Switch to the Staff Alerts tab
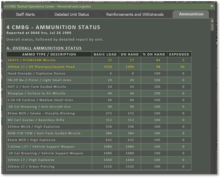Viewport: 221px width, 178px height. pyautogui.click(x=25, y=14)
